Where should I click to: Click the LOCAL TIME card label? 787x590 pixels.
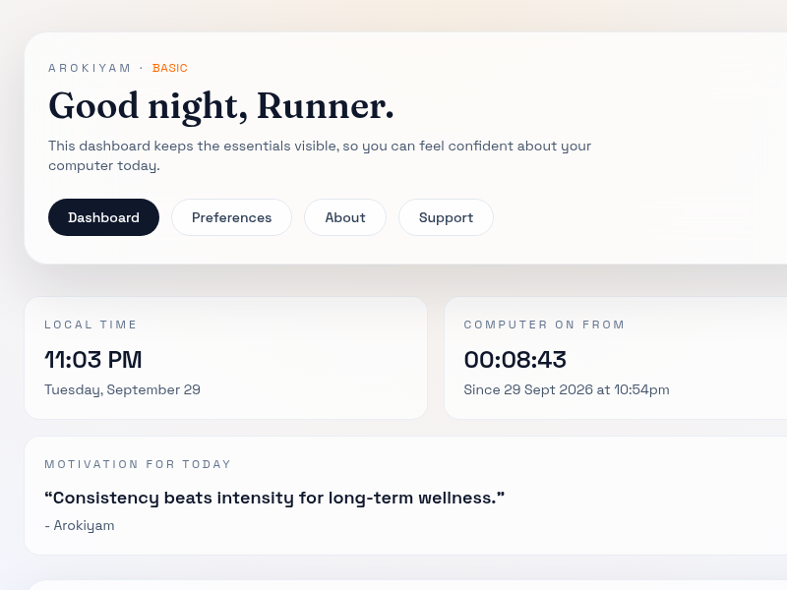[91, 324]
